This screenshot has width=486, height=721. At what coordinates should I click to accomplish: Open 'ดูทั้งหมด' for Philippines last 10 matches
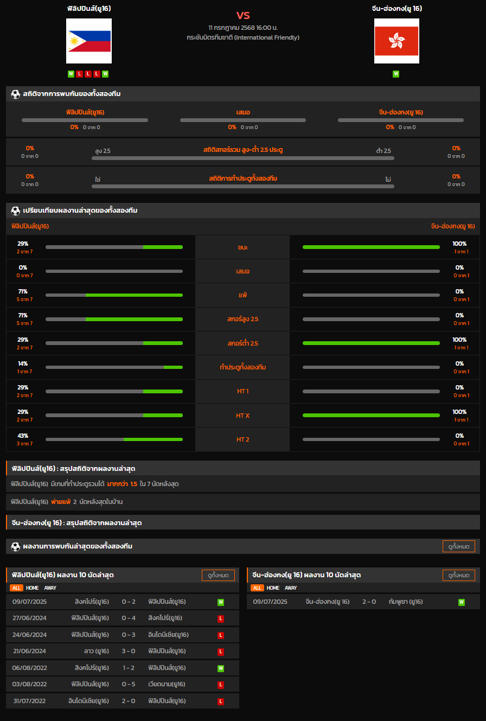click(x=218, y=575)
